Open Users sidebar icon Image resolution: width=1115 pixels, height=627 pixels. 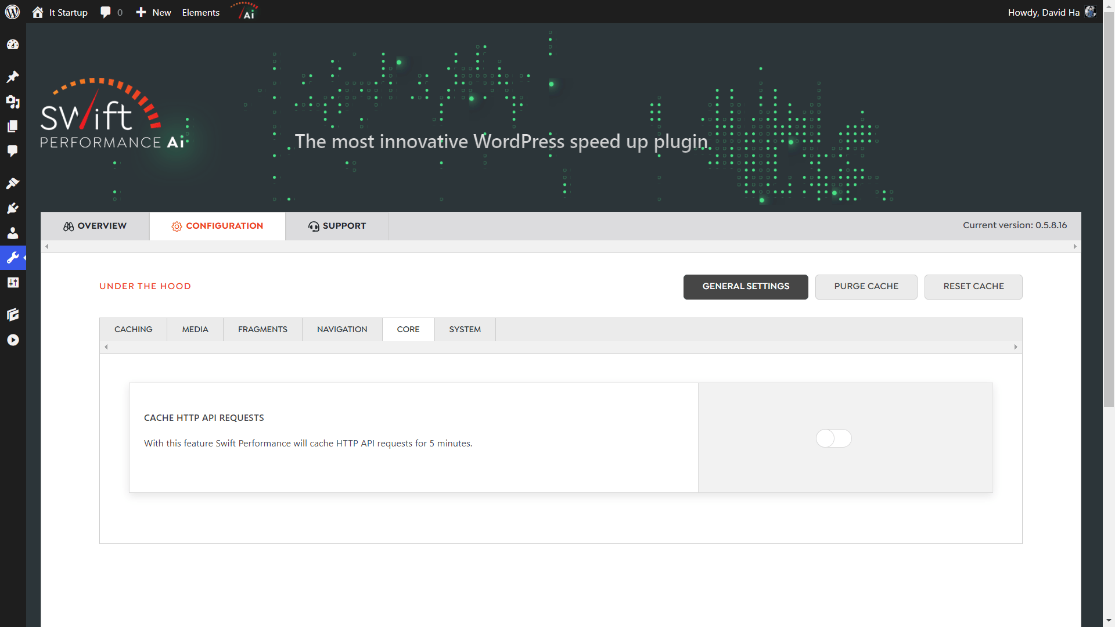pyautogui.click(x=13, y=233)
